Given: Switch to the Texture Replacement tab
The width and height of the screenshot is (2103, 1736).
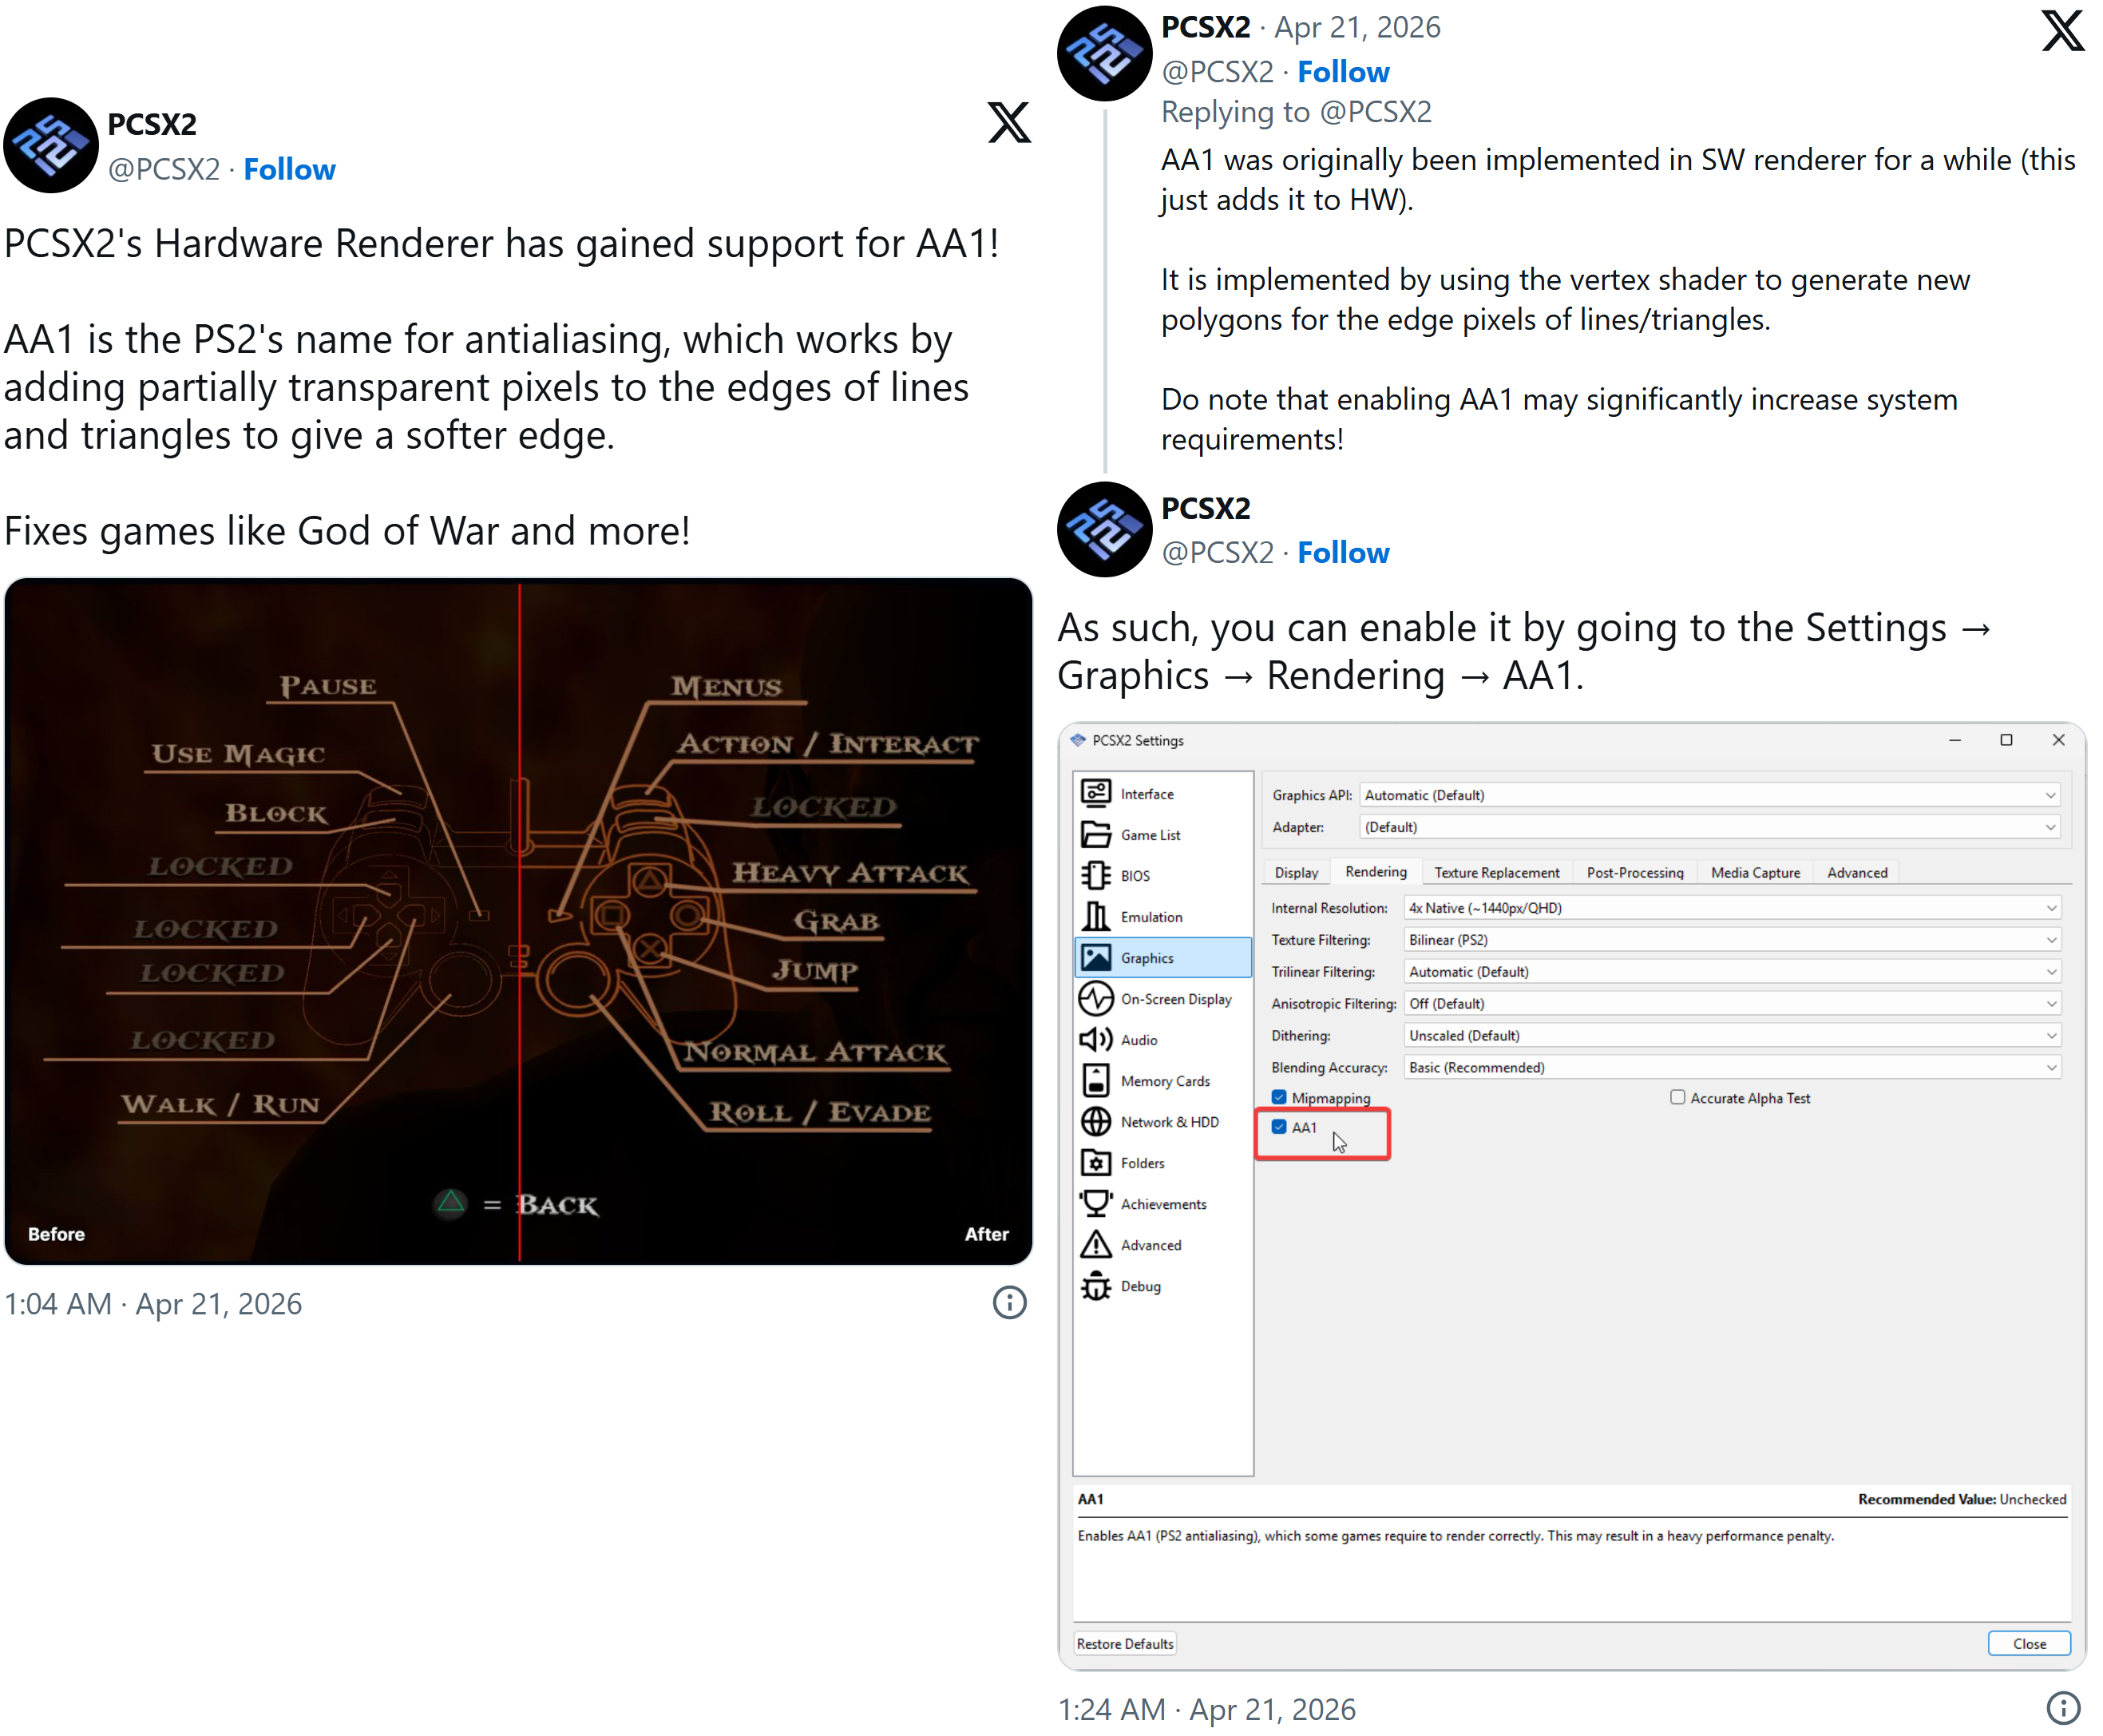Looking at the screenshot, I should pos(1496,872).
